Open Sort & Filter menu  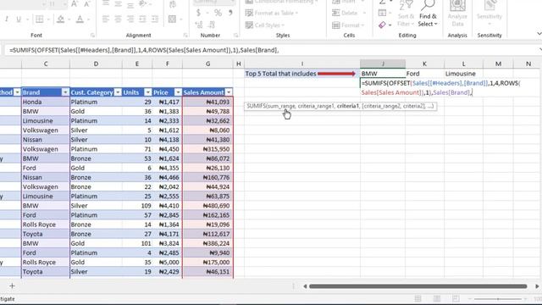[x=406, y=14]
